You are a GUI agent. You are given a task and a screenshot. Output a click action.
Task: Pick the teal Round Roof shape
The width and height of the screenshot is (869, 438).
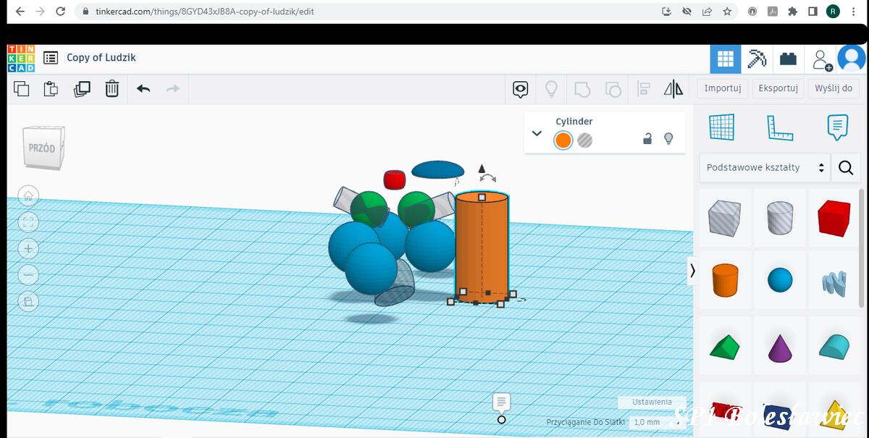pos(834,346)
